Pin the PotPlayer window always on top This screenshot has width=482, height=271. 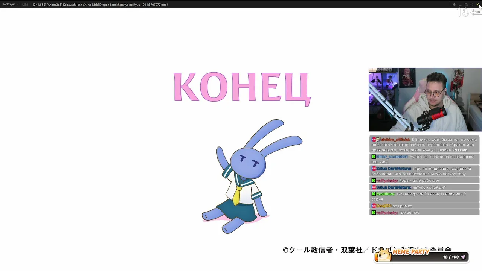[x=454, y=4]
